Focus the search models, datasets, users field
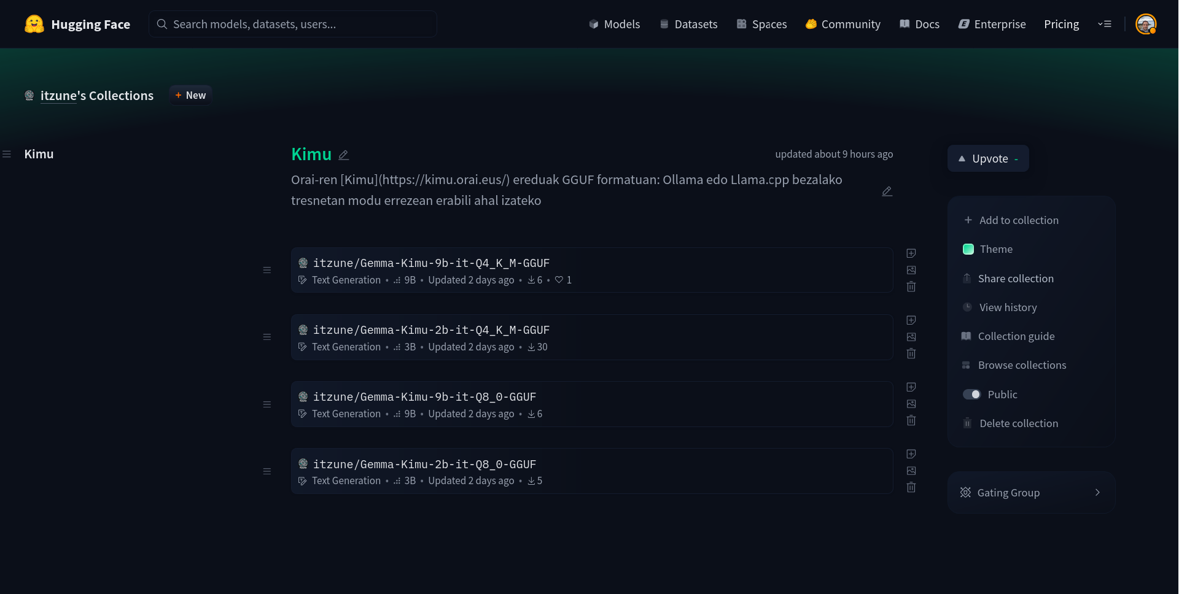The width and height of the screenshot is (1179, 594). pos(292,24)
